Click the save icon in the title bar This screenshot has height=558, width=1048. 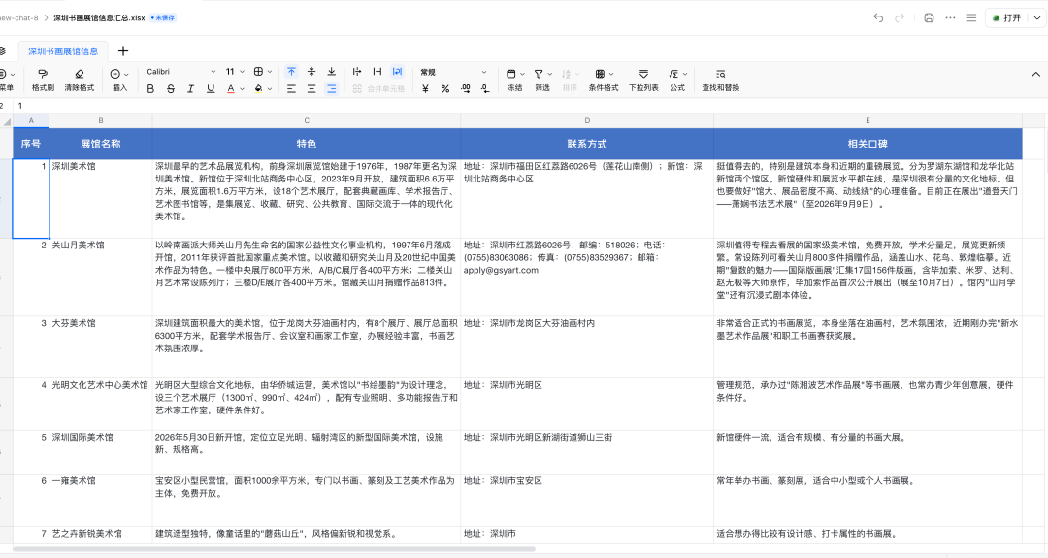[x=929, y=18]
